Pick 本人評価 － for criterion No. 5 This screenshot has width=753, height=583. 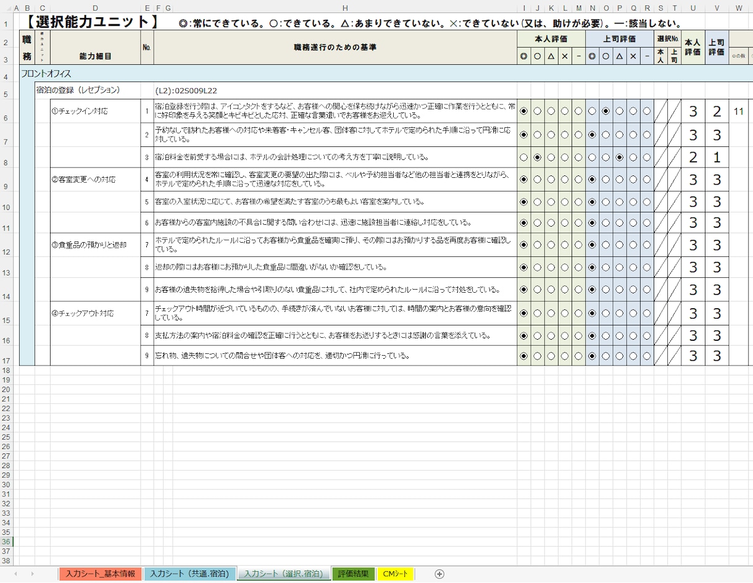pos(578,201)
